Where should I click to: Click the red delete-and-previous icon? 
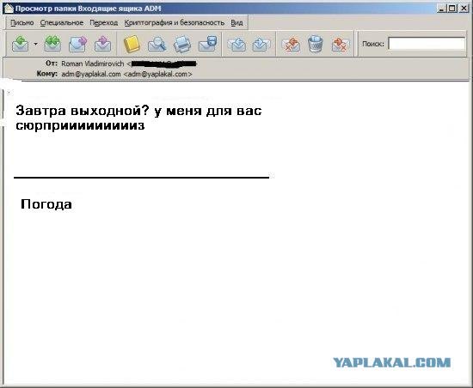291,45
